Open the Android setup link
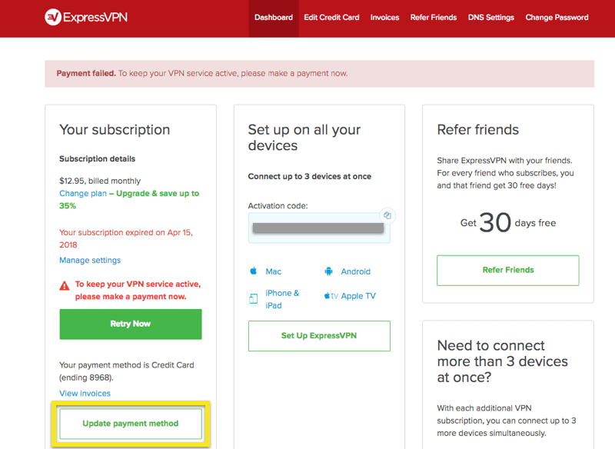 tap(356, 271)
